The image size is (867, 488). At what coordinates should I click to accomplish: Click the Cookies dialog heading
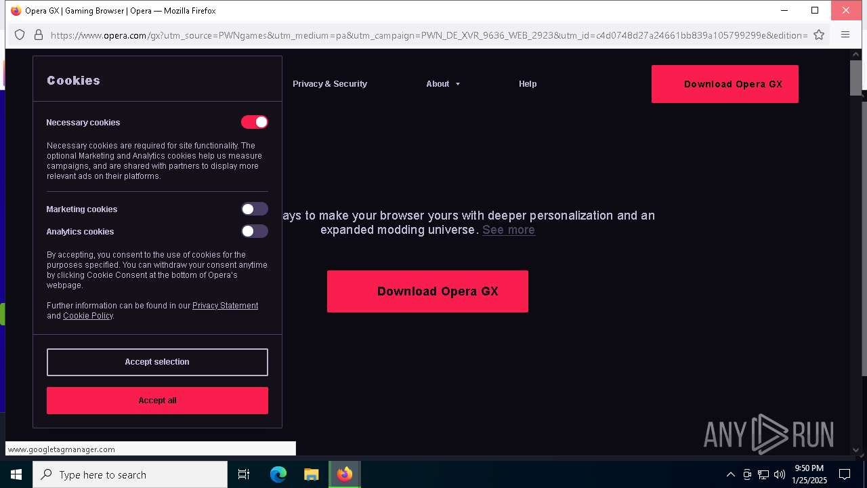[73, 80]
